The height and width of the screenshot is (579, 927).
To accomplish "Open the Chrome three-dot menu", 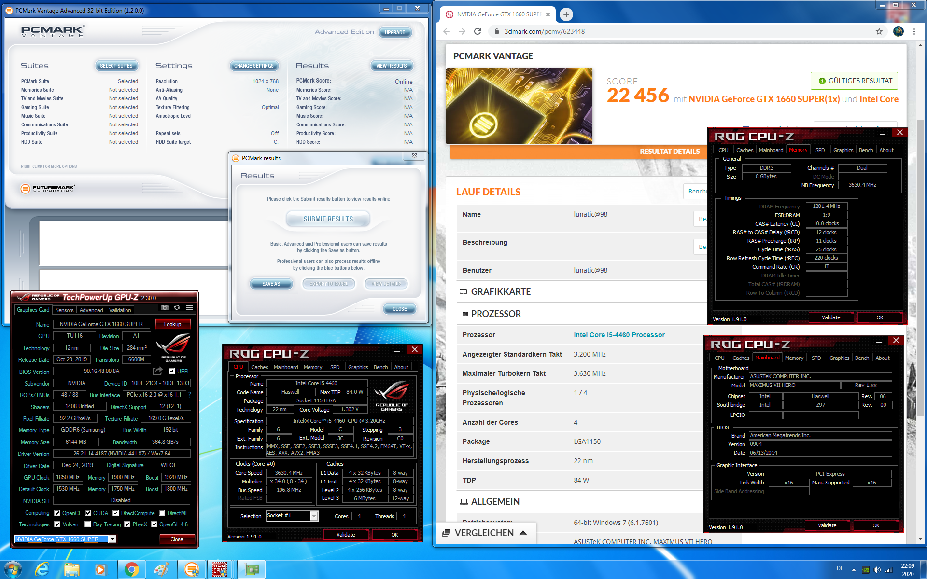I will tap(914, 31).
